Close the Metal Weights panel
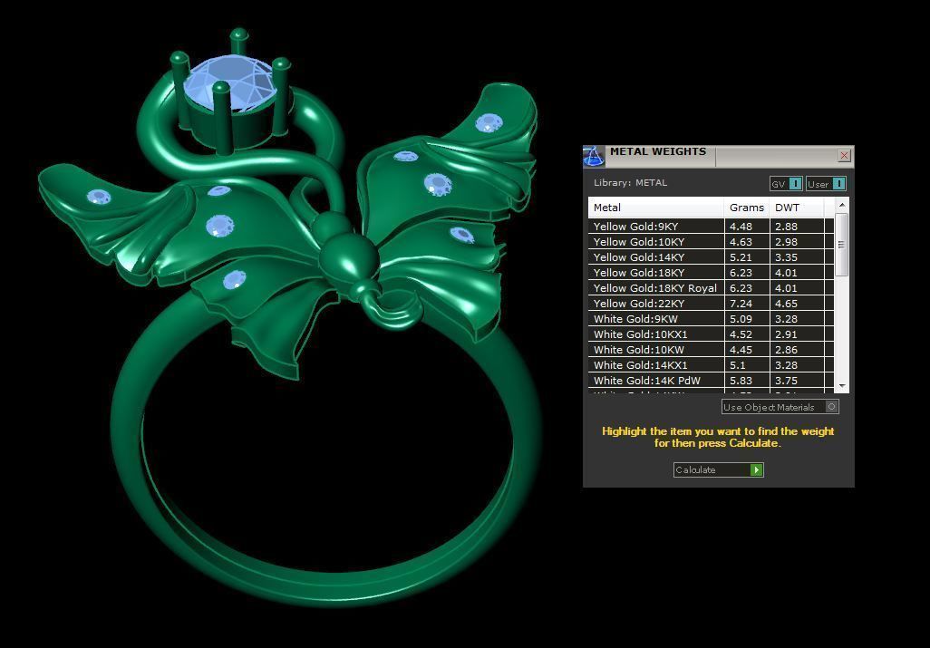The image size is (930, 648). (844, 155)
